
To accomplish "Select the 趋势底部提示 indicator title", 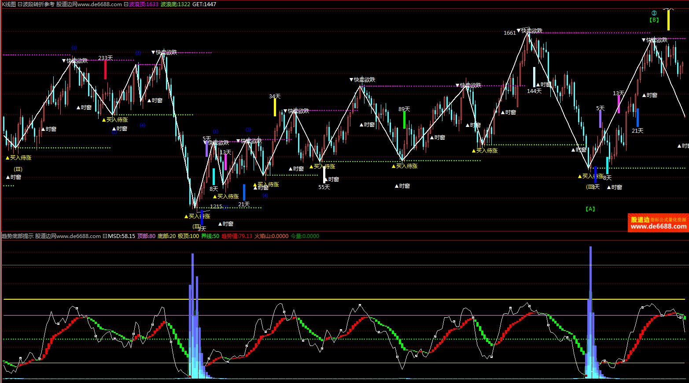I will tap(18, 236).
